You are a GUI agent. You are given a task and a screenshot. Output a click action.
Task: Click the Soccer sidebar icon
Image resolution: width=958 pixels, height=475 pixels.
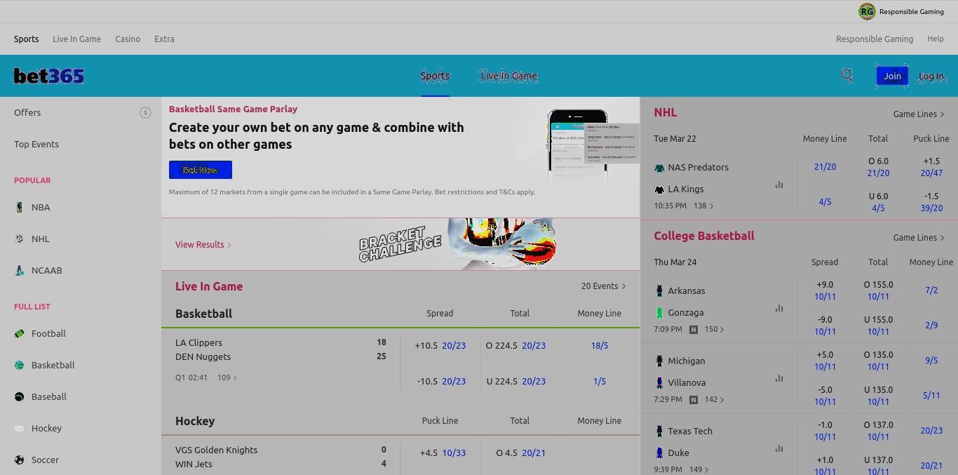pos(19,460)
